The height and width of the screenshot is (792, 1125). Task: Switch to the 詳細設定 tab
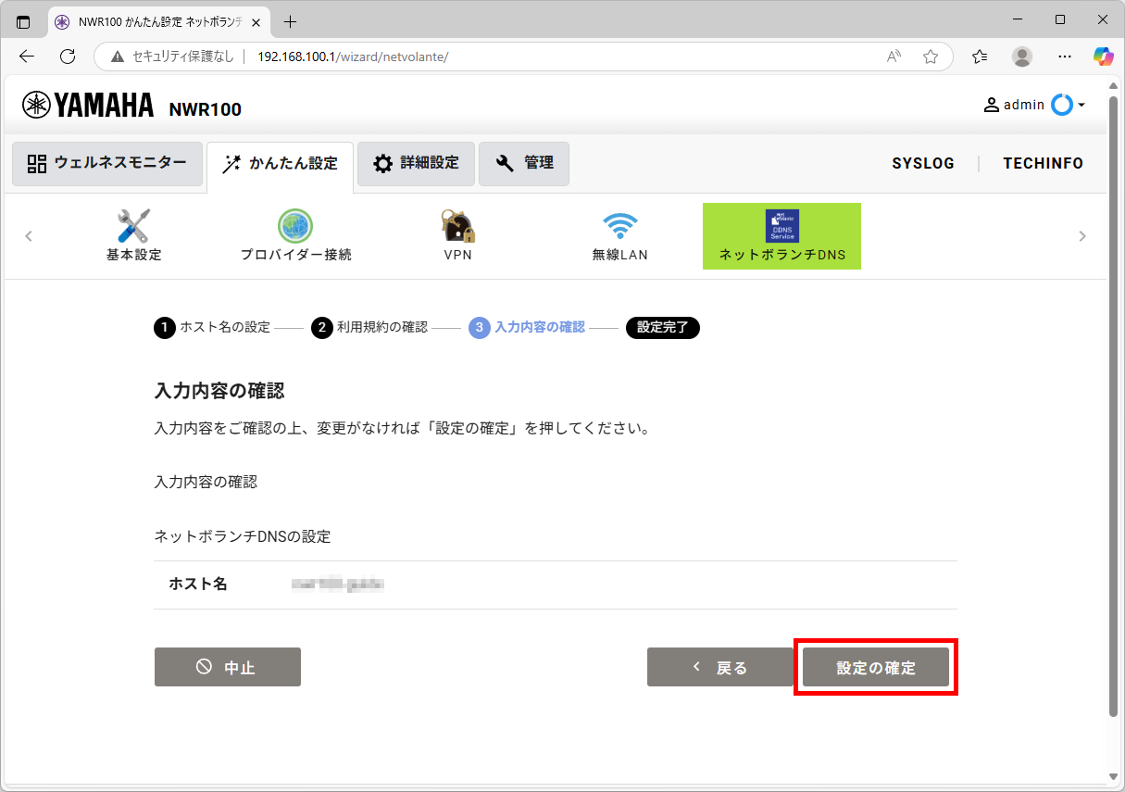pyautogui.click(x=416, y=164)
